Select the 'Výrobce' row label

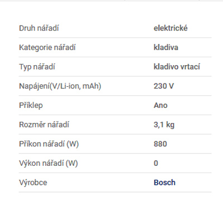[33, 183]
